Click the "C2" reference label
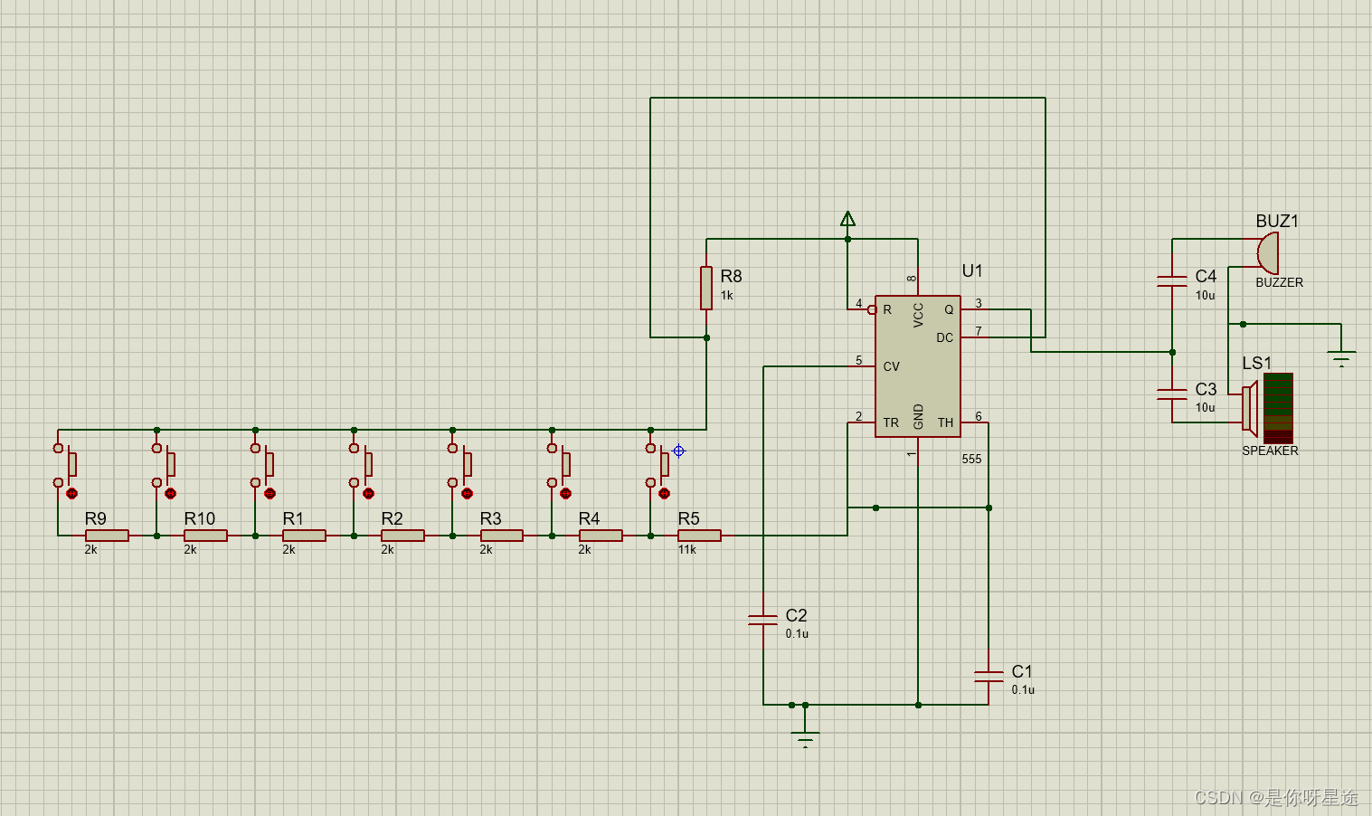Screen dimensions: 1372x816 [796, 615]
